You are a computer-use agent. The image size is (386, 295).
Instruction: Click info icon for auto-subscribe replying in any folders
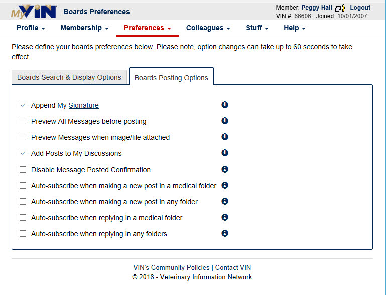click(x=225, y=233)
